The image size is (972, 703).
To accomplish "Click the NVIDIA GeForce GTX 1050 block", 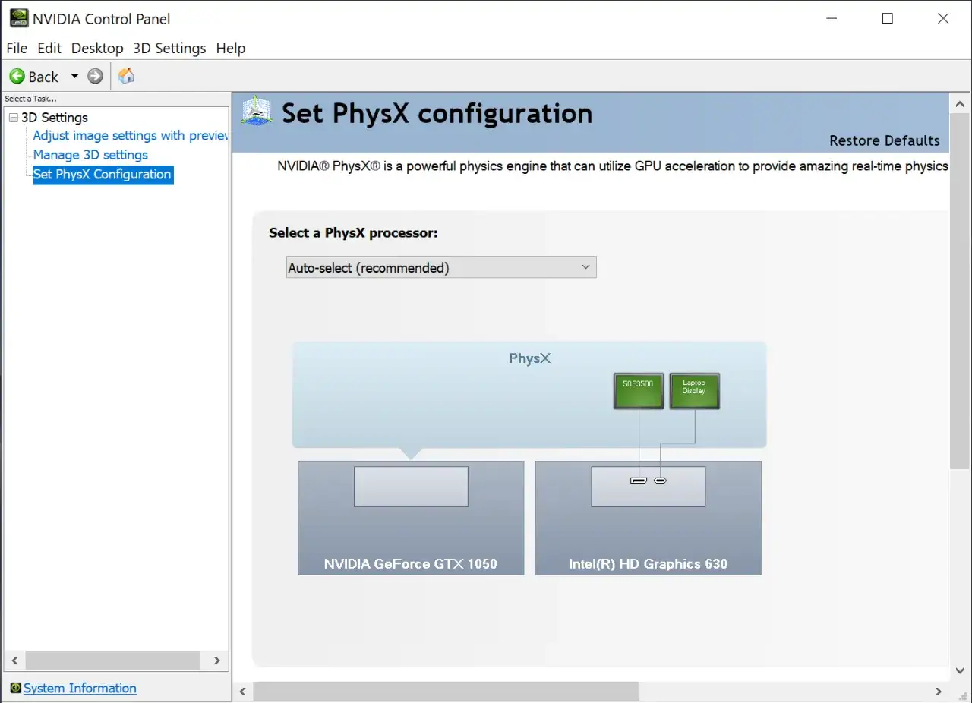I will tap(411, 518).
